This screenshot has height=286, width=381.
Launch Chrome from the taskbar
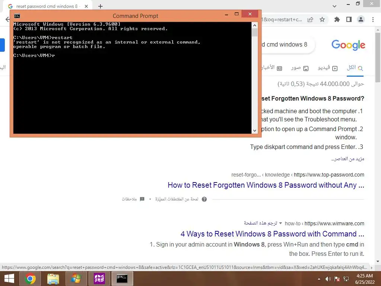[30, 279]
